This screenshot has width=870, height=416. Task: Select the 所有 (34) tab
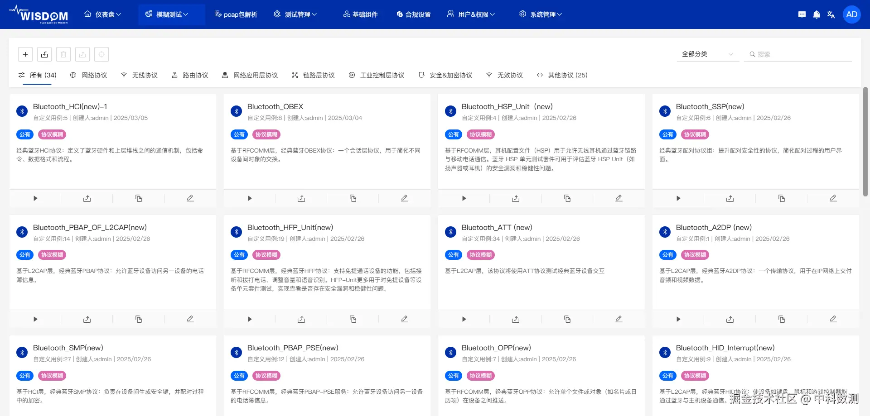point(38,75)
